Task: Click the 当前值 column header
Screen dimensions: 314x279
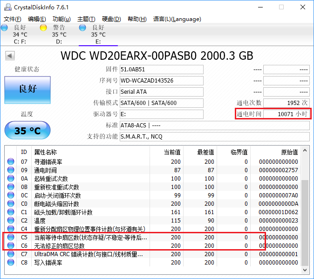Action: 166,152
